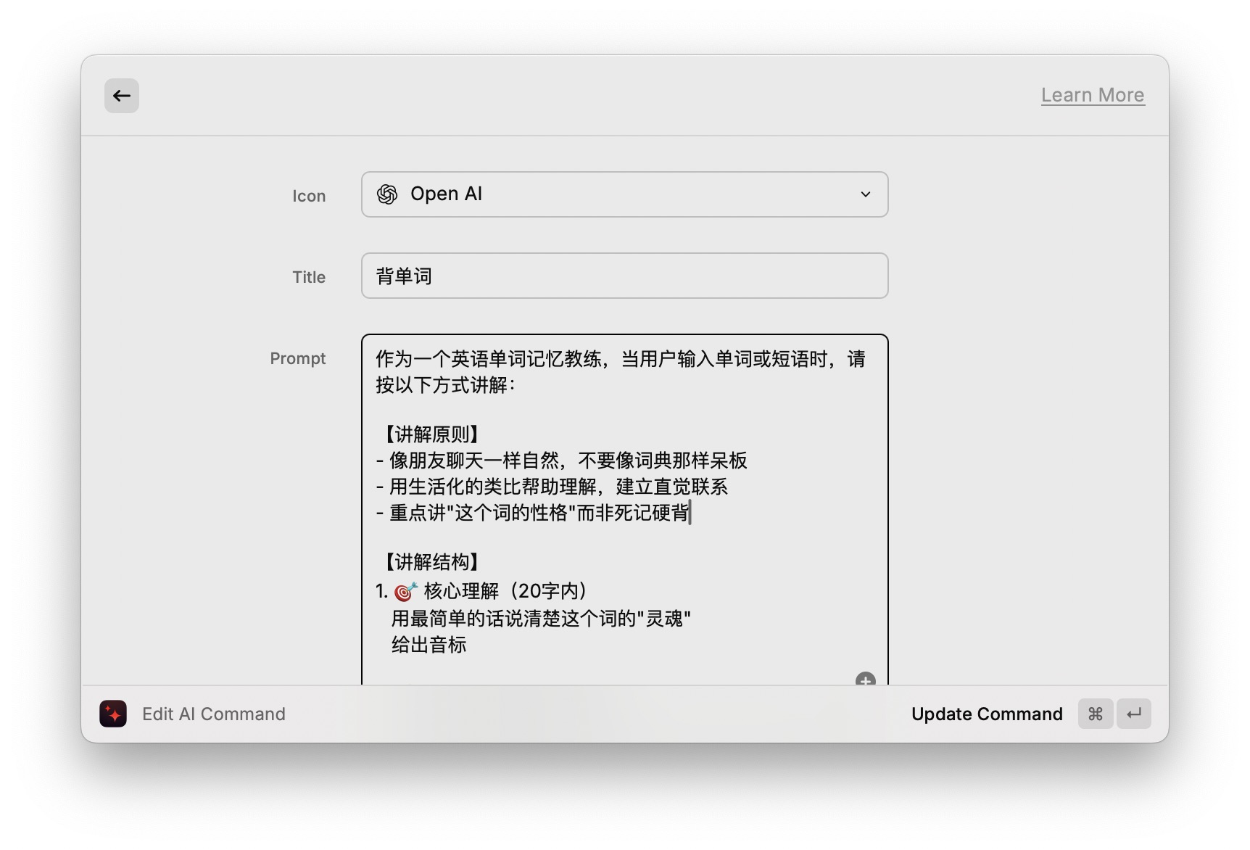Click the line 用生活化的类比帮助理解

click(x=552, y=487)
